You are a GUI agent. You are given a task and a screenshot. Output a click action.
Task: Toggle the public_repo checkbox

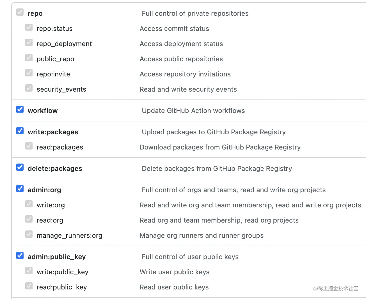click(29, 58)
